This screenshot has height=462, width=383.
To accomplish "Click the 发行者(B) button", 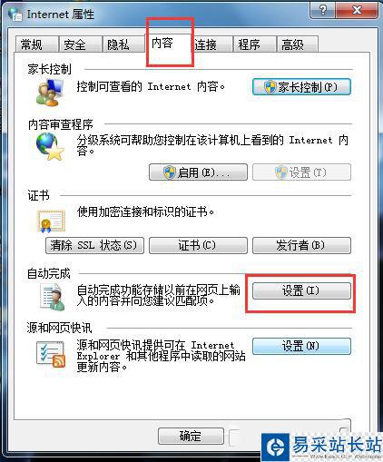I will coord(301,245).
